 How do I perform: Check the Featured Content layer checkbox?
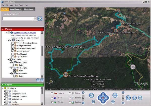[x=7, y=96]
